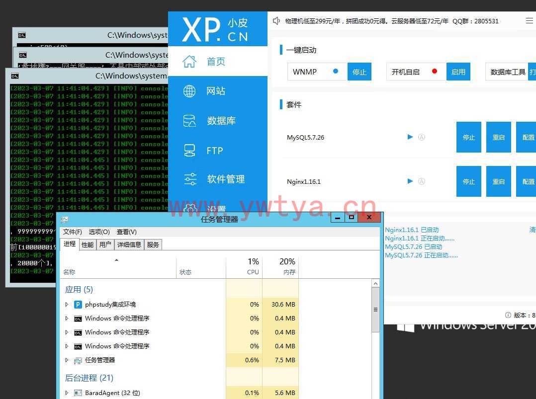Sort processes by the 名称 column header
536x399 pixels.
pyautogui.click(x=118, y=266)
